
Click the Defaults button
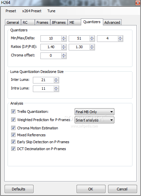19,189
